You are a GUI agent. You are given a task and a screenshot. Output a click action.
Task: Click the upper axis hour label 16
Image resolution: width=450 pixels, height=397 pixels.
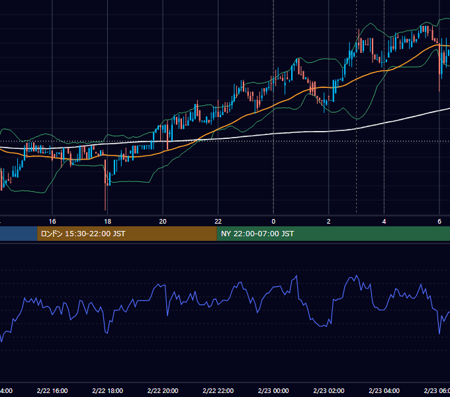[x=52, y=222]
